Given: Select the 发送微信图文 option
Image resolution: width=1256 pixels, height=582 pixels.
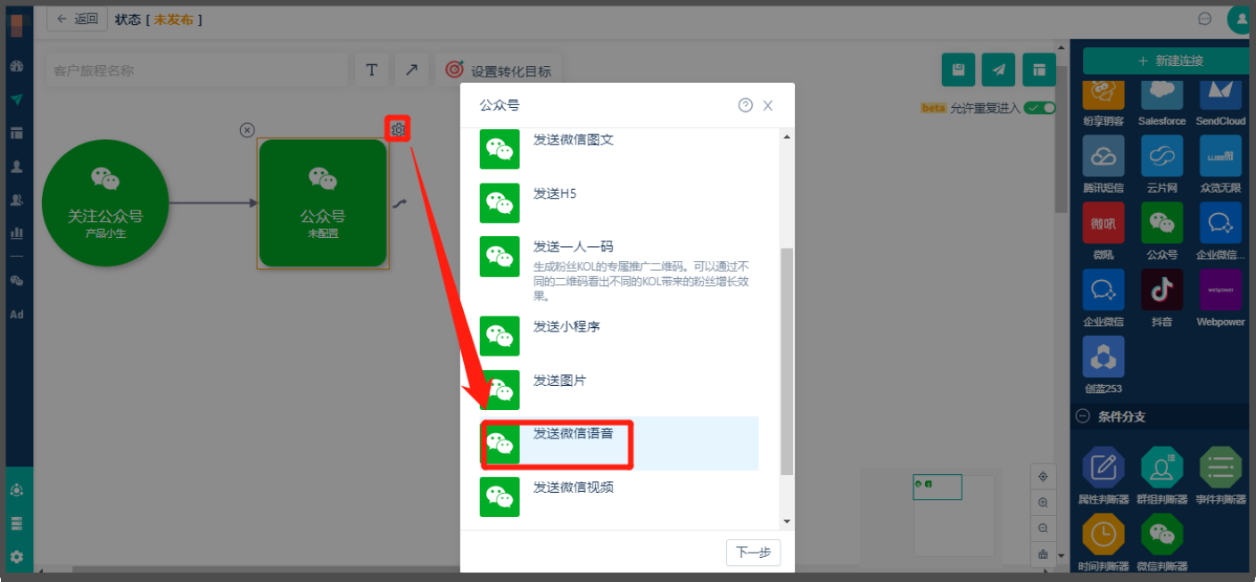Looking at the screenshot, I should (619, 148).
